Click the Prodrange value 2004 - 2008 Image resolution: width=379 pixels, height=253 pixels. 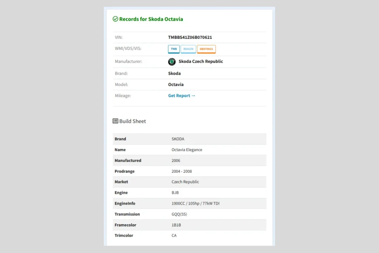pyautogui.click(x=181, y=171)
